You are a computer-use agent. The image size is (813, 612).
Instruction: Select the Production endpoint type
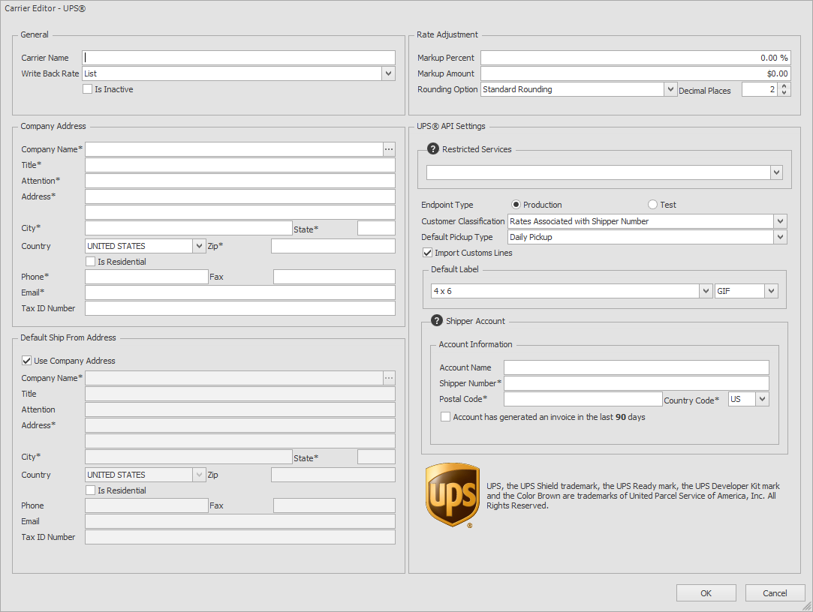coord(516,205)
